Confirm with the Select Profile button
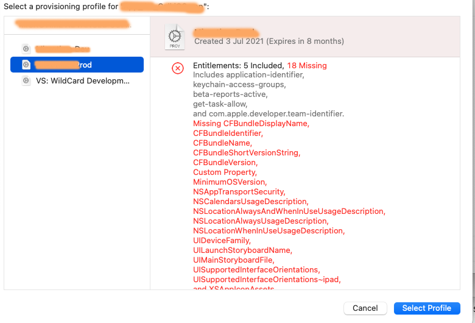The image size is (475, 323). pos(426,308)
